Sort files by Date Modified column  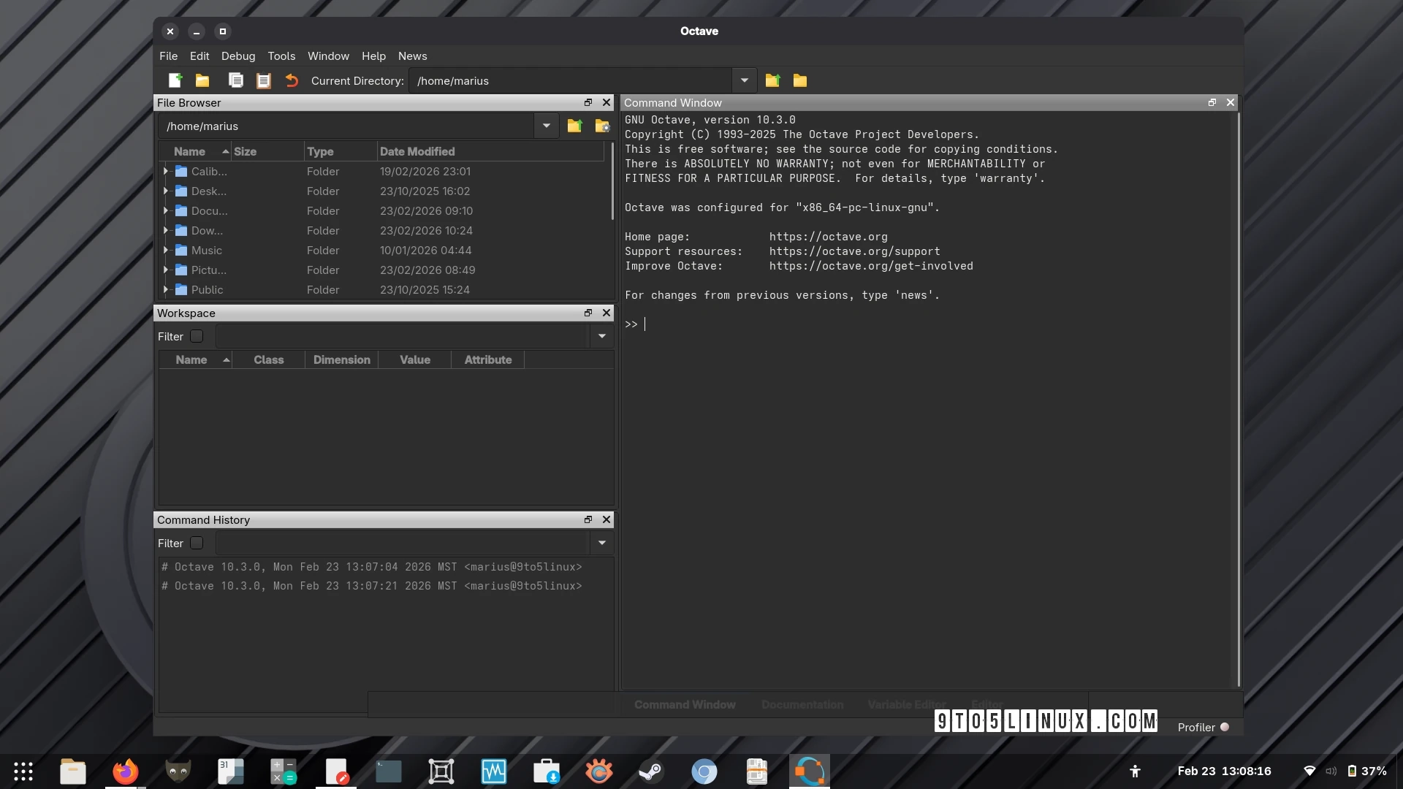pos(417,151)
